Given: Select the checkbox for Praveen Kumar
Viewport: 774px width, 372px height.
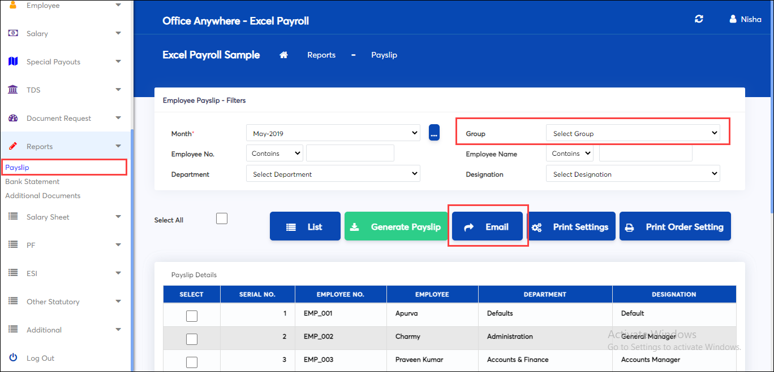Looking at the screenshot, I should (x=192, y=362).
